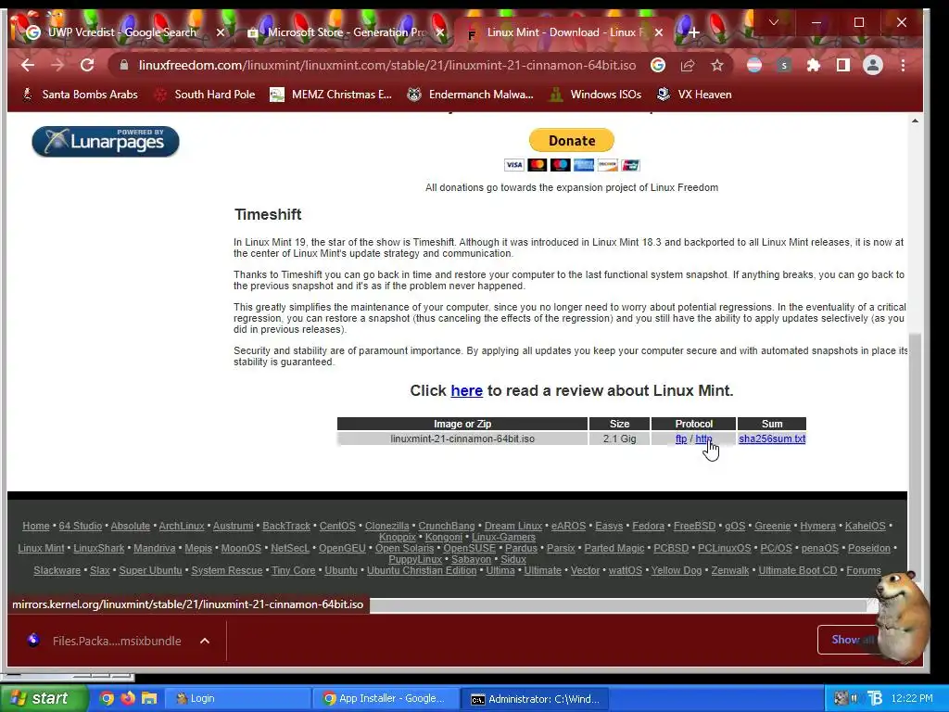
Task: Open Santa Bombs Arabs bookmark
Action: 81,95
